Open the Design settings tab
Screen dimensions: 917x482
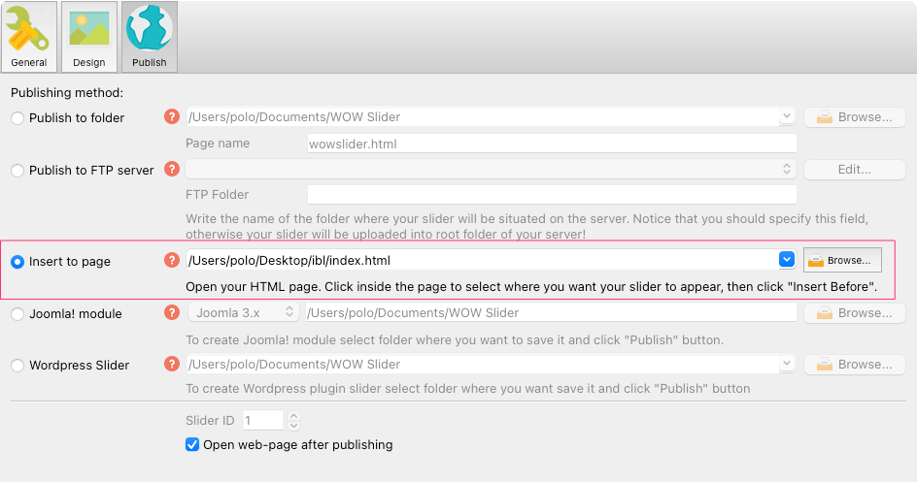(x=88, y=37)
